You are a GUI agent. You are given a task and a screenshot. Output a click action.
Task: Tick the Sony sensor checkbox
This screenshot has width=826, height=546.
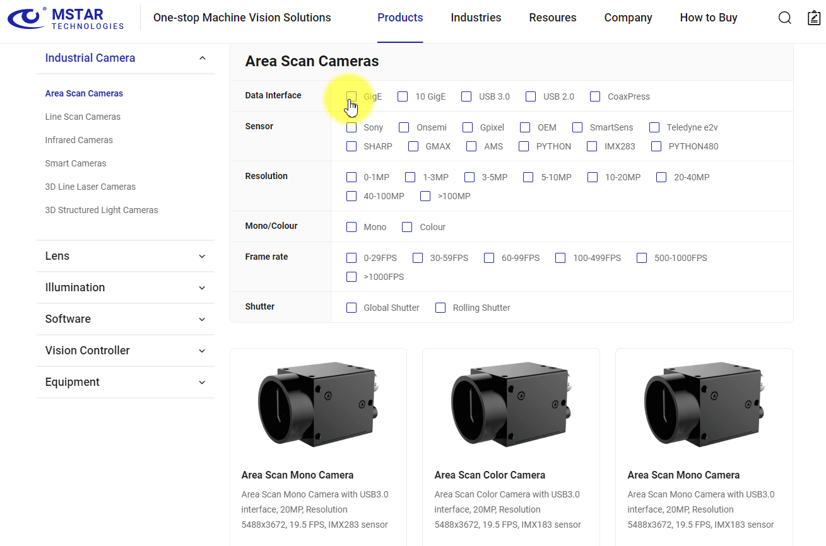click(x=351, y=127)
